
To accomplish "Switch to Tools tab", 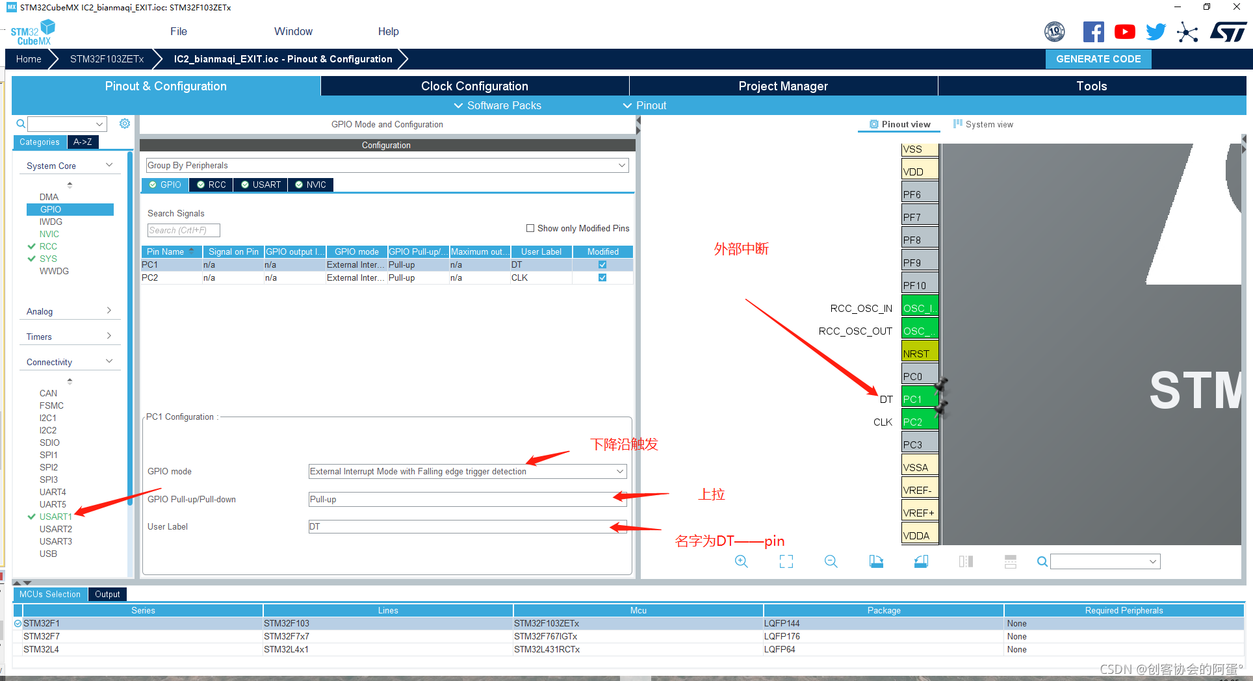I will click(x=1092, y=86).
